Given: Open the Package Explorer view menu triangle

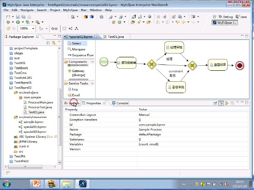Looking at the screenshot, I should [59, 42].
